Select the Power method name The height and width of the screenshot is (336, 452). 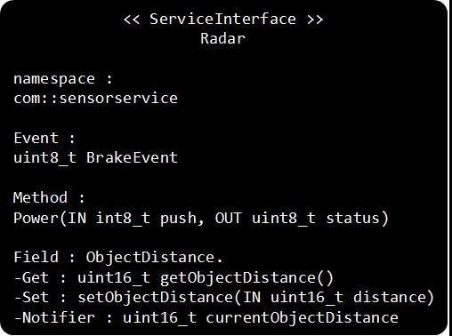pyautogui.click(x=36, y=219)
